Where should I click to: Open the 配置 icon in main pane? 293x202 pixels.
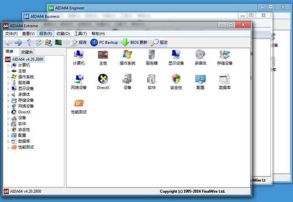pos(200,82)
